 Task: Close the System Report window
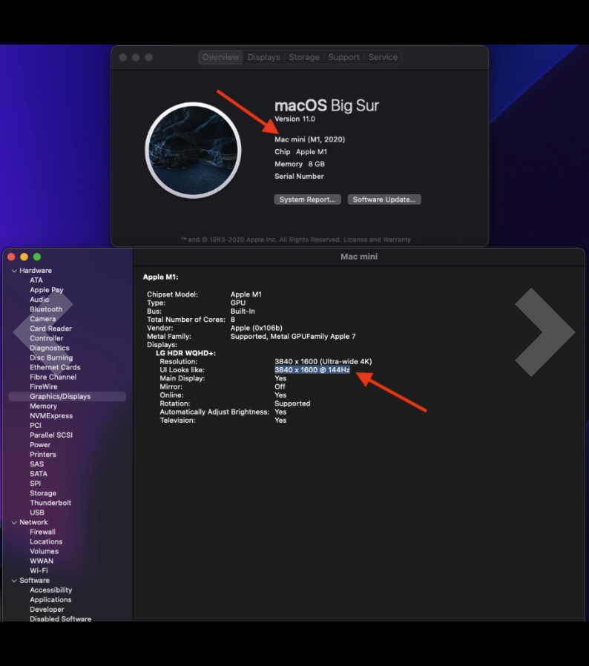coord(11,257)
